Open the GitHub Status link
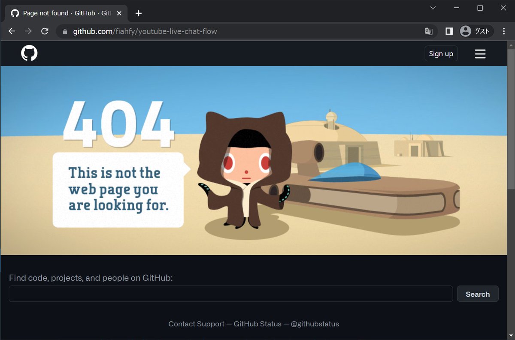Viewport: 515px width, 340px height. 257,324
